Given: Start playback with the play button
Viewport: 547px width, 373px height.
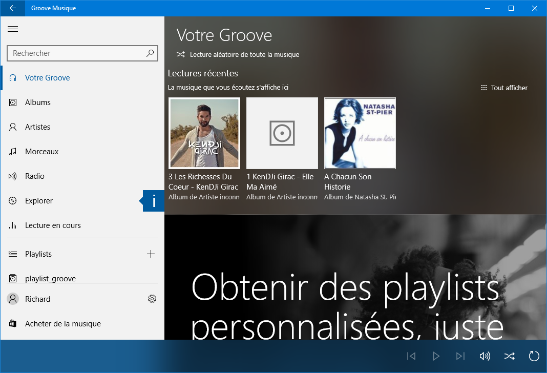Looking at the screenshot, I should point(436,356).
